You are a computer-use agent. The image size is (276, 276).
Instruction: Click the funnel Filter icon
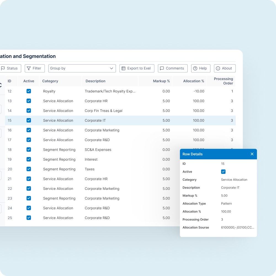coord(29,68)
